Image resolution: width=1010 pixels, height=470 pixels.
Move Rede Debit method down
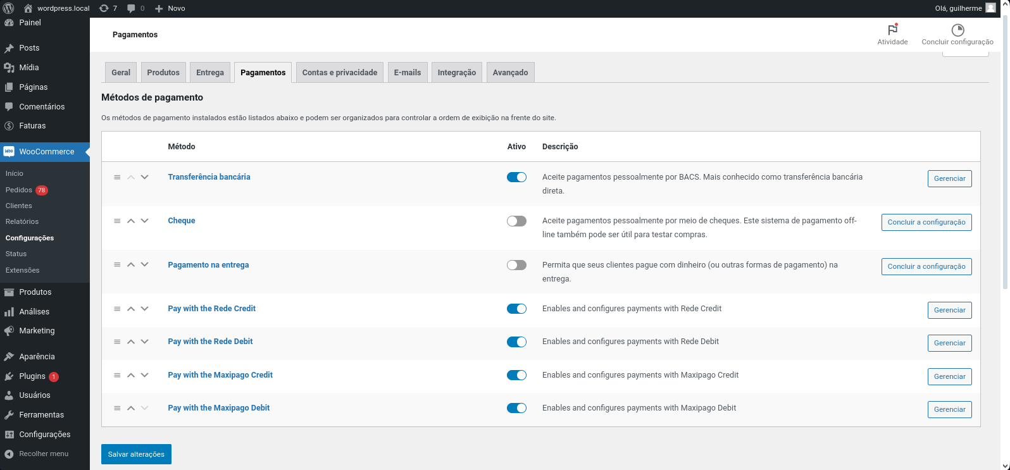click(x=145, y=342)
